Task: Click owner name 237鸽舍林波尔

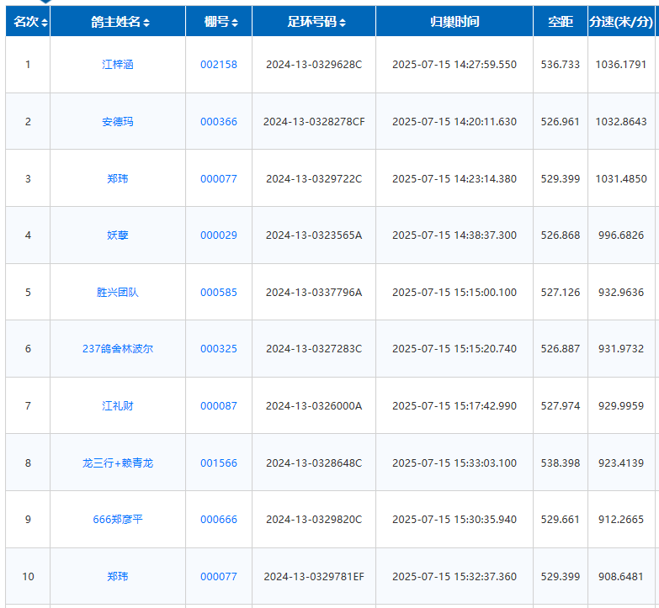Action: pyautogui.click(x=118, y=349)
